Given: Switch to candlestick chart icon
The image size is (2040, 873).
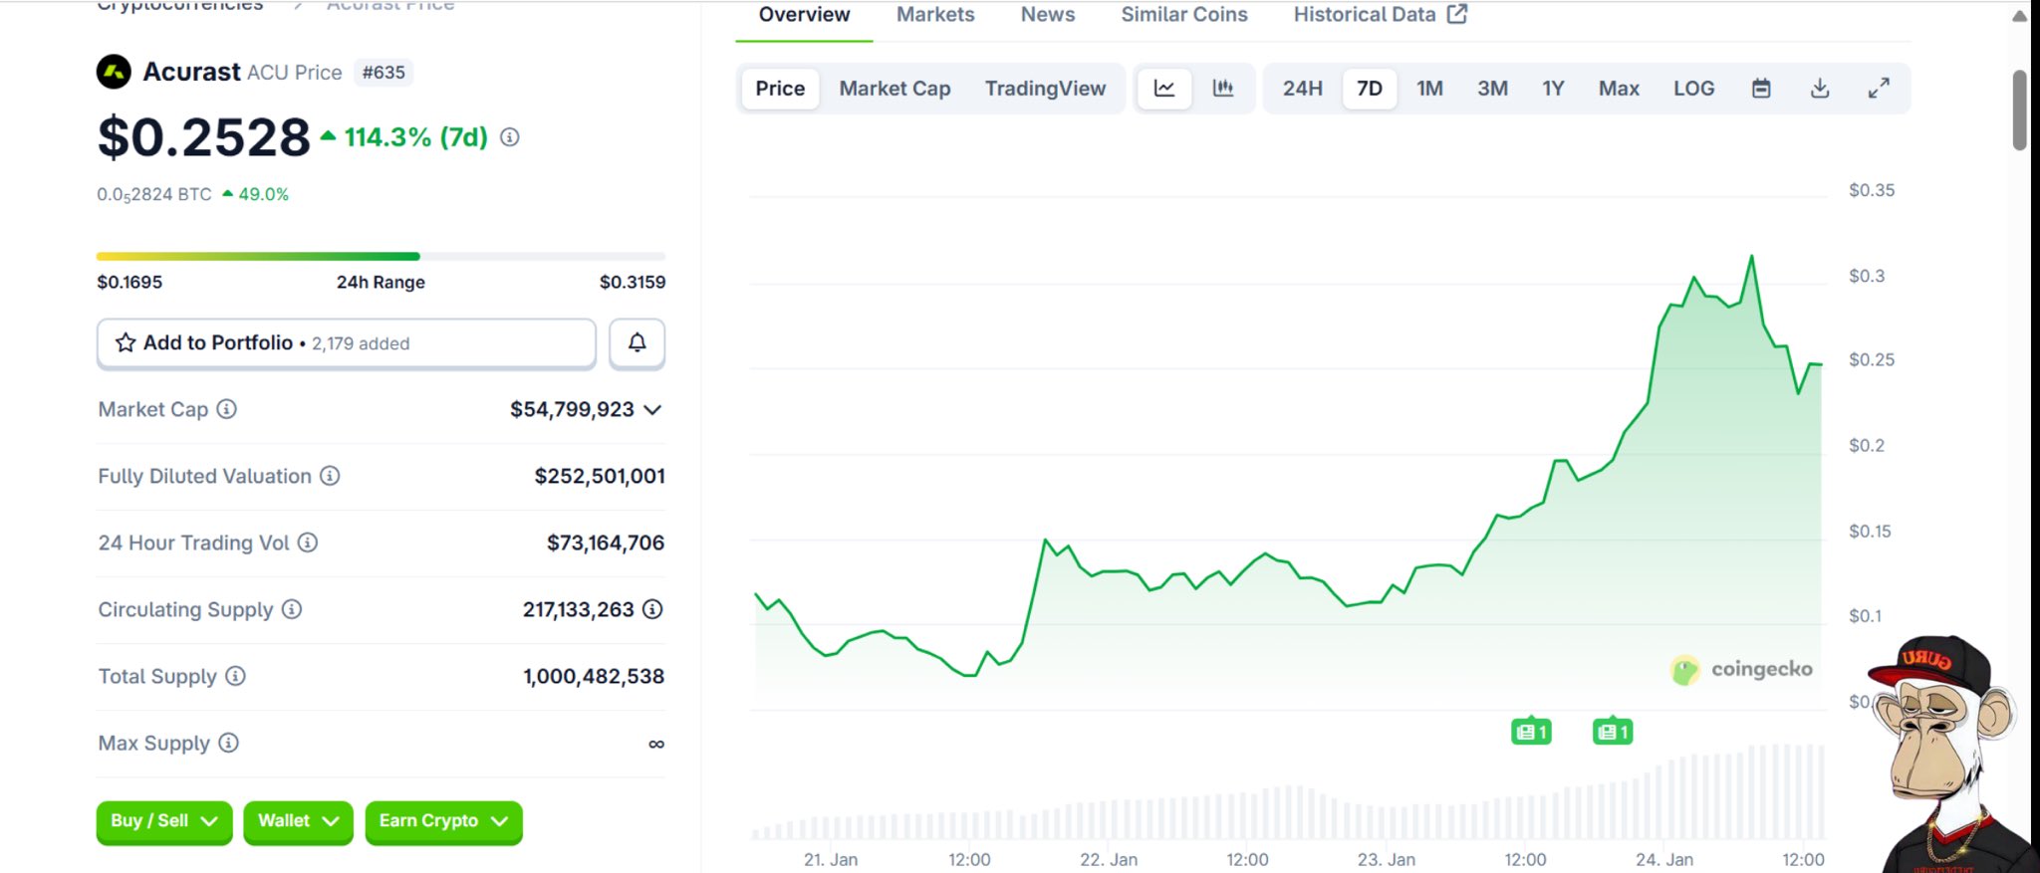Looking at the screenshot, I should (x=1222, y=89).
